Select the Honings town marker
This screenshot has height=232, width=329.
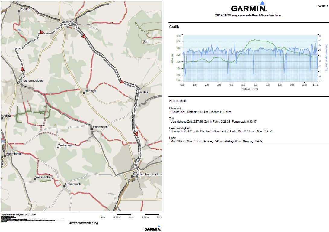point(84,93)
